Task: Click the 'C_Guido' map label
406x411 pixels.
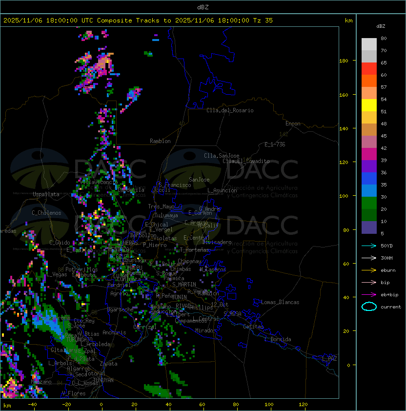Action: tap(60, 243)
